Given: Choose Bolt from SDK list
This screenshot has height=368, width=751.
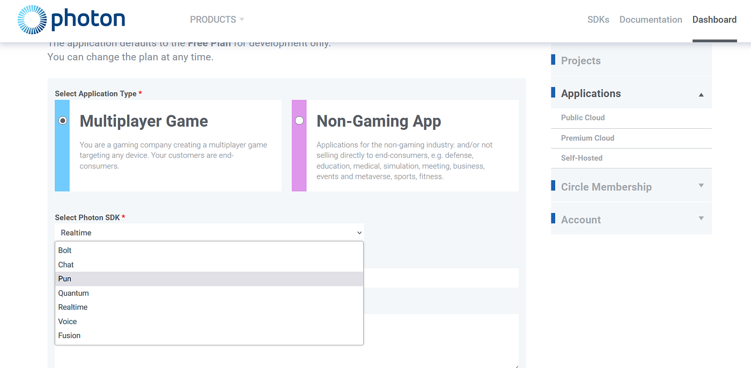Looking at the screenshot, I should 209,251.
